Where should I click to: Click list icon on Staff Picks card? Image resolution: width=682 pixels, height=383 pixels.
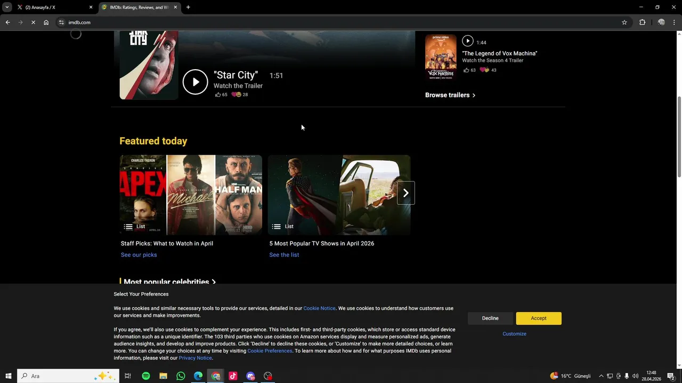click(x=128, y=227)
